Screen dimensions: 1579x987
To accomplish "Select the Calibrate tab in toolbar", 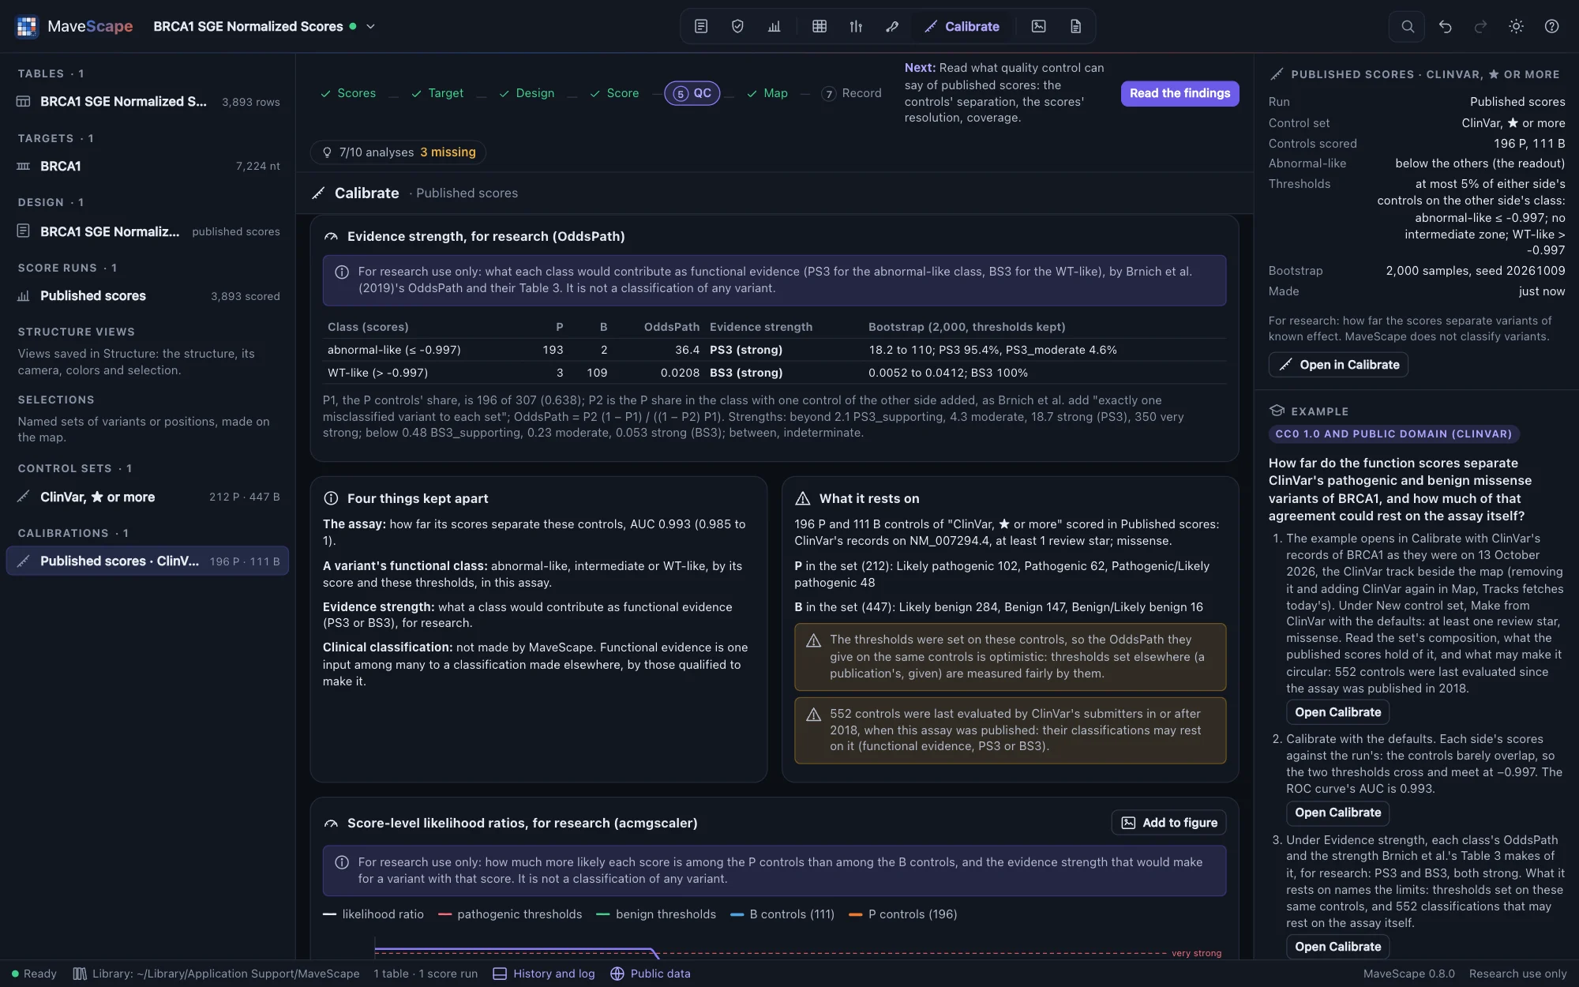I will (x=962, y=26).
